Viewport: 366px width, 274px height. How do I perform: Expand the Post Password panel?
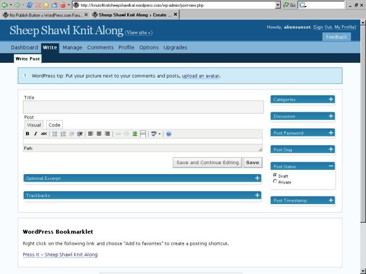tap(331, 133)
